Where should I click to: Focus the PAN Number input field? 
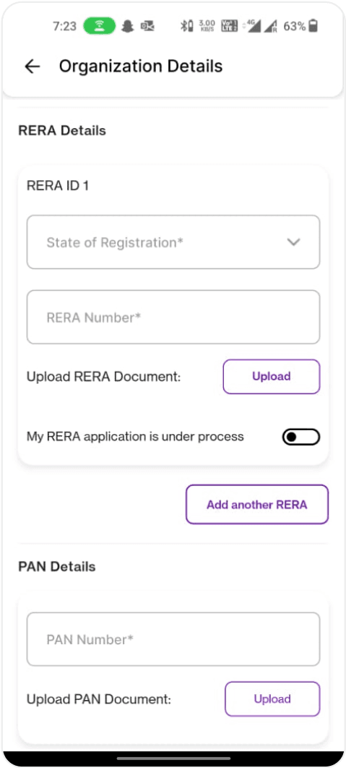point(173,639)
